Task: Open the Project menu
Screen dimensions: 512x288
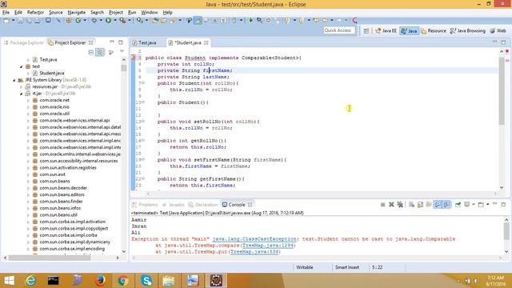Action: pos(116,13)
